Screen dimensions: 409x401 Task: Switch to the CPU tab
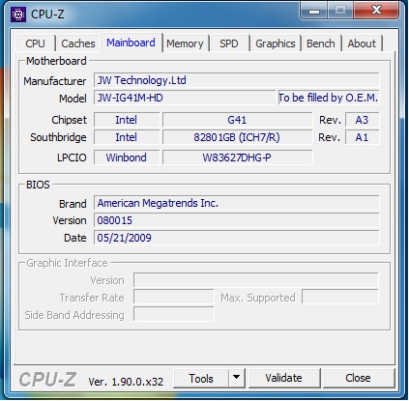click(35, 43)
